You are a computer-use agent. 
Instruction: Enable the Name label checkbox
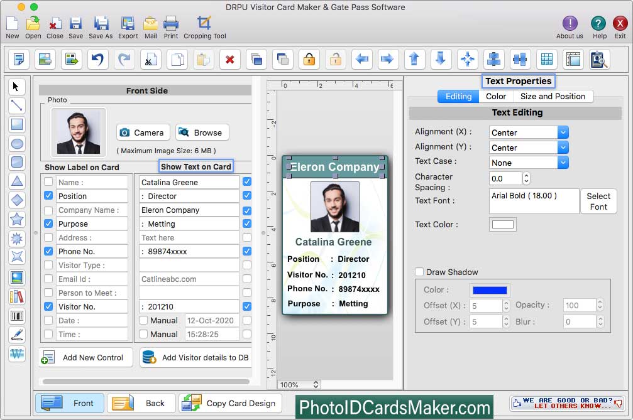point(48,182)
